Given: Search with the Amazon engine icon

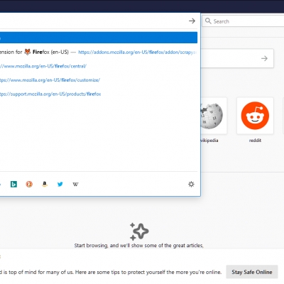Looking at the screenshot, I should click(x=45, y=184).
